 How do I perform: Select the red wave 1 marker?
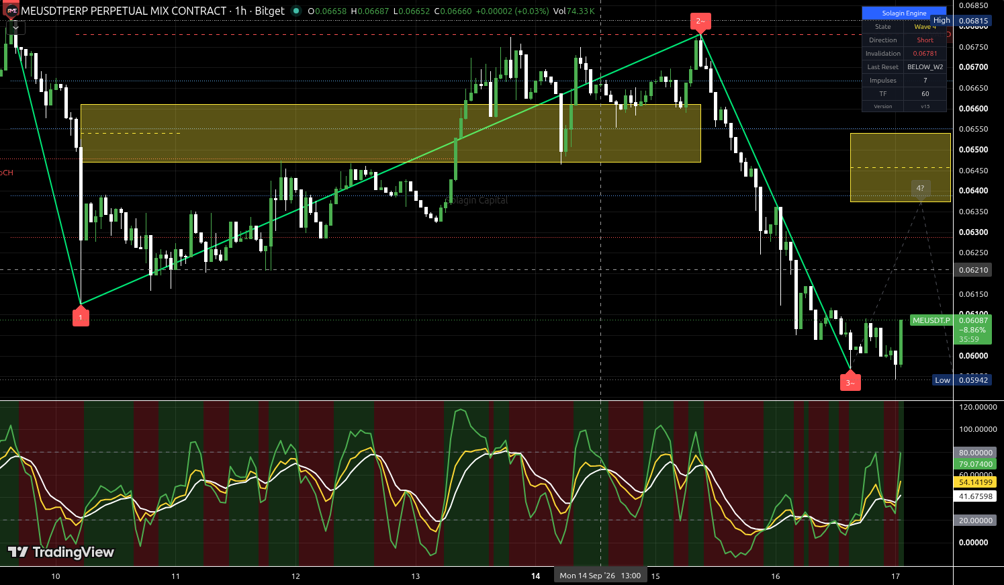(81, 317)
